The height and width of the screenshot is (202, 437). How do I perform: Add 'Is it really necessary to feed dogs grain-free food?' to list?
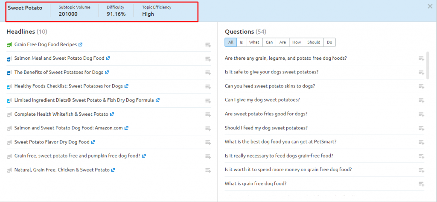coord(421,156)
